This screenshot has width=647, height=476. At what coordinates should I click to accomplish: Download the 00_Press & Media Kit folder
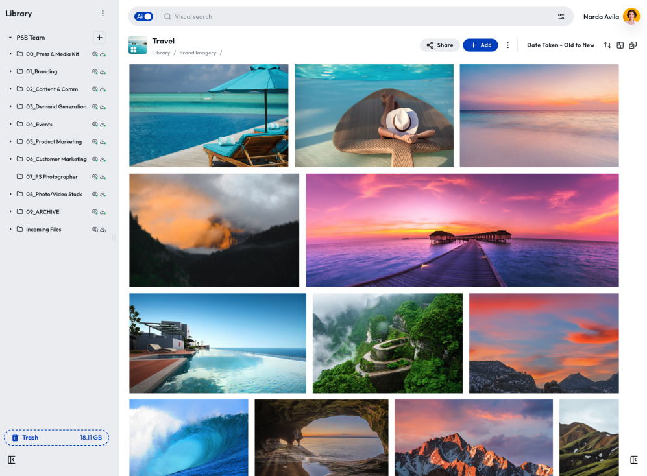click(x=103, y=54)
